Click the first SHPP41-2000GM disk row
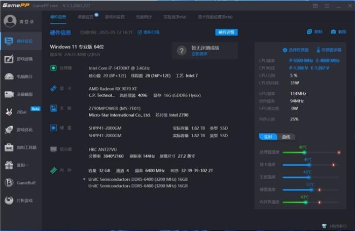The height and width of the screenshot is (231, 355). [x=158, y=128]
